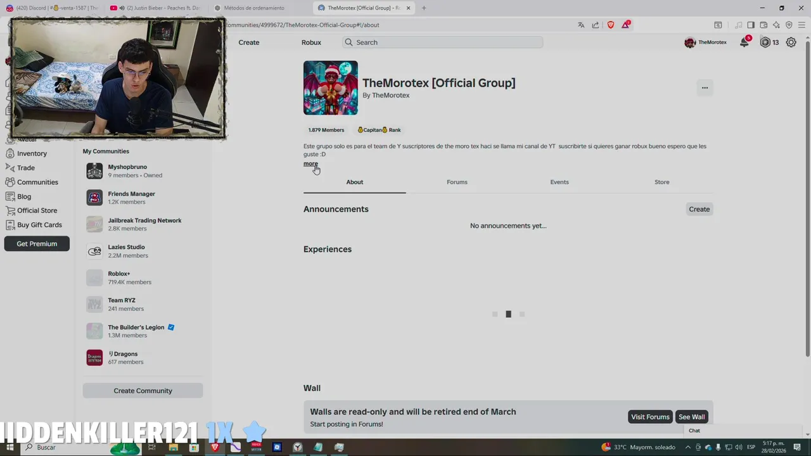Viewport: 811px width, 456px height.
Task: Open the Dragons community
Action: pos(143,358)
